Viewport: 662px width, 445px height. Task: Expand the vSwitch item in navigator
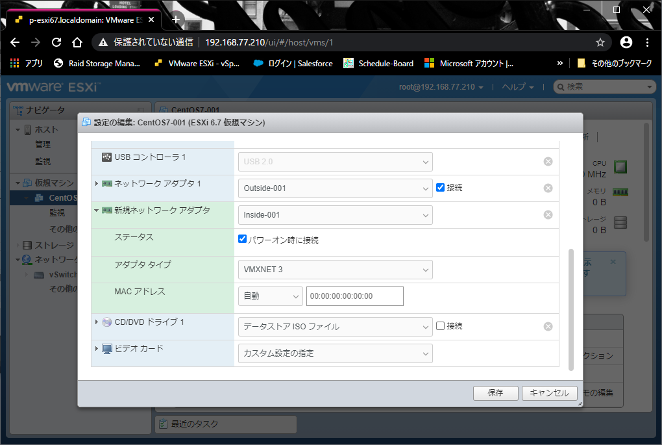27,275
